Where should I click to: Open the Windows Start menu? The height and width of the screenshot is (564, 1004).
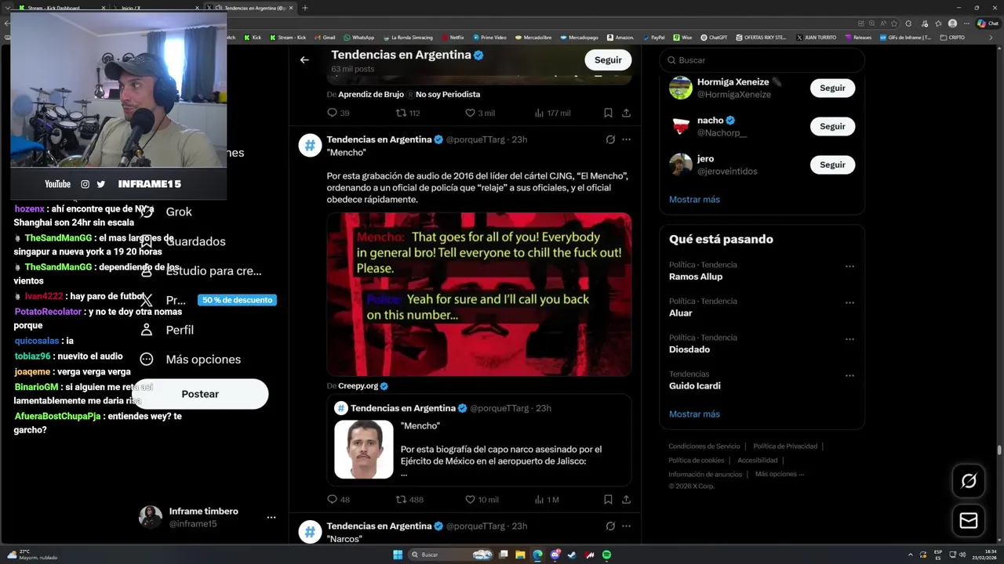(398, 555)
